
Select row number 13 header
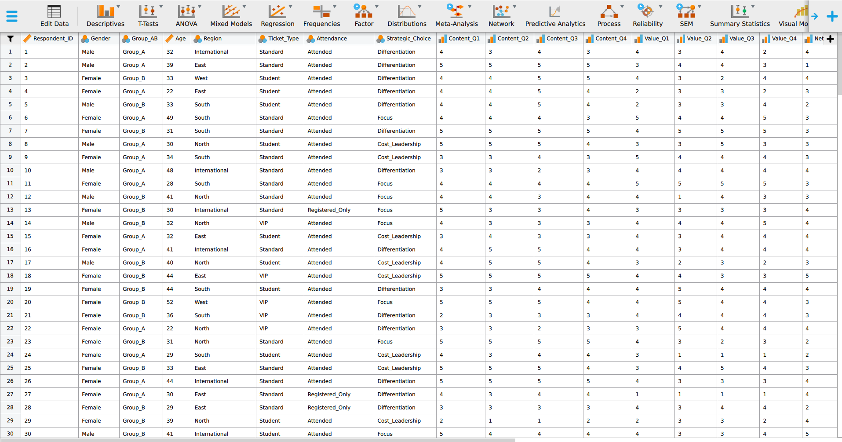pos(10,210)
